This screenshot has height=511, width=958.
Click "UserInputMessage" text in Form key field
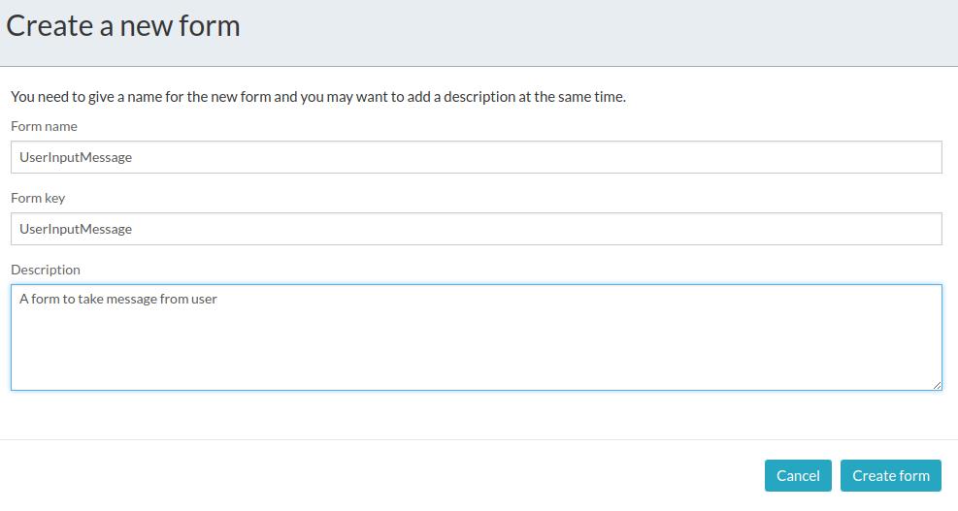pos(76,229)
